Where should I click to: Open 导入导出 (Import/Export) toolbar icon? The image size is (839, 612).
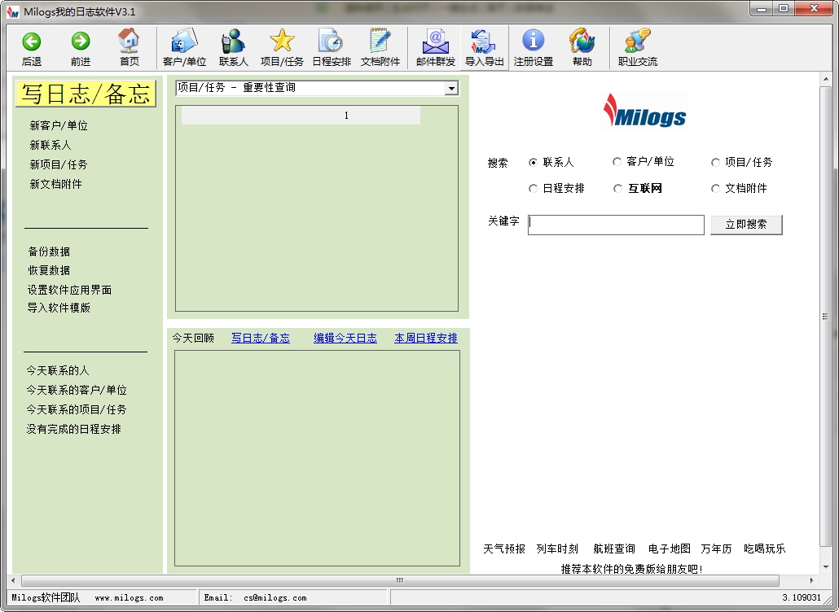pos(485,46)
